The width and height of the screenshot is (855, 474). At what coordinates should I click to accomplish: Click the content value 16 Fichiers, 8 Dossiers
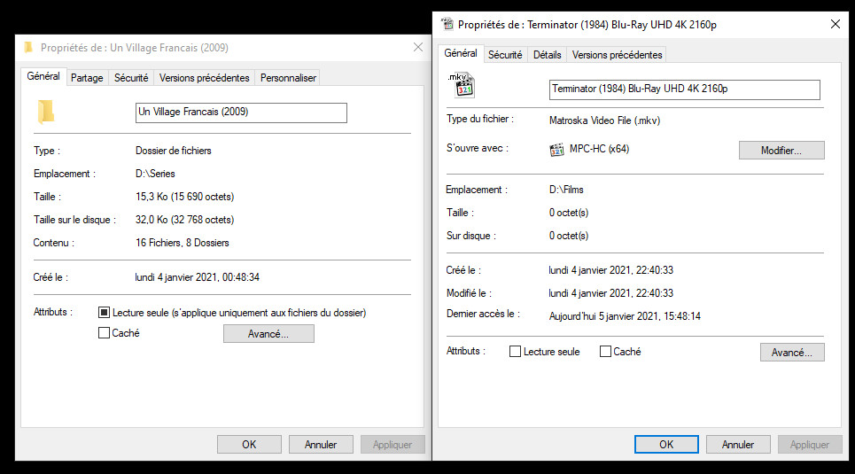183,242
